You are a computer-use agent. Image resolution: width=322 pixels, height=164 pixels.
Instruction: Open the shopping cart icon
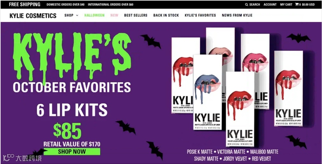pyautogui.click(x=297, y=4)
